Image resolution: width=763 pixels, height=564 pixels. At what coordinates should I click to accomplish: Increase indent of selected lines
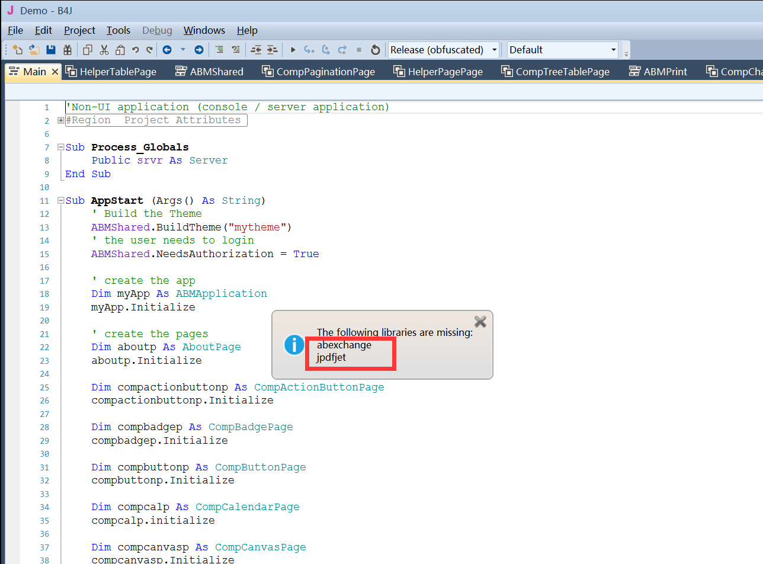pyautogui.click(x=272, y=50)
